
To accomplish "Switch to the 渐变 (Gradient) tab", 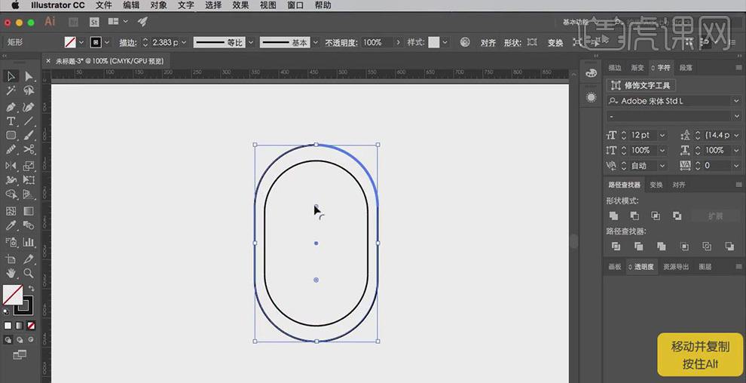I will (637, 68).
